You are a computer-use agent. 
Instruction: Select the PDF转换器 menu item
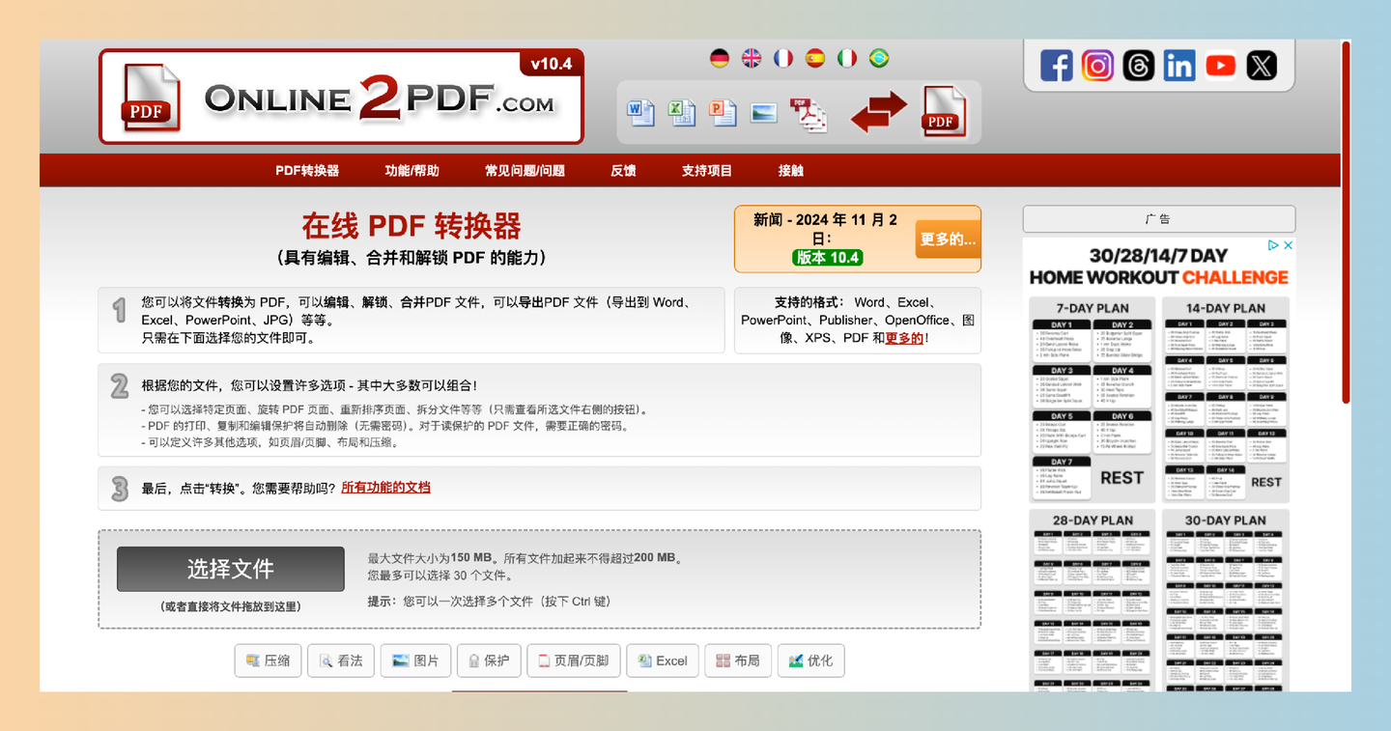click(307, 170)
